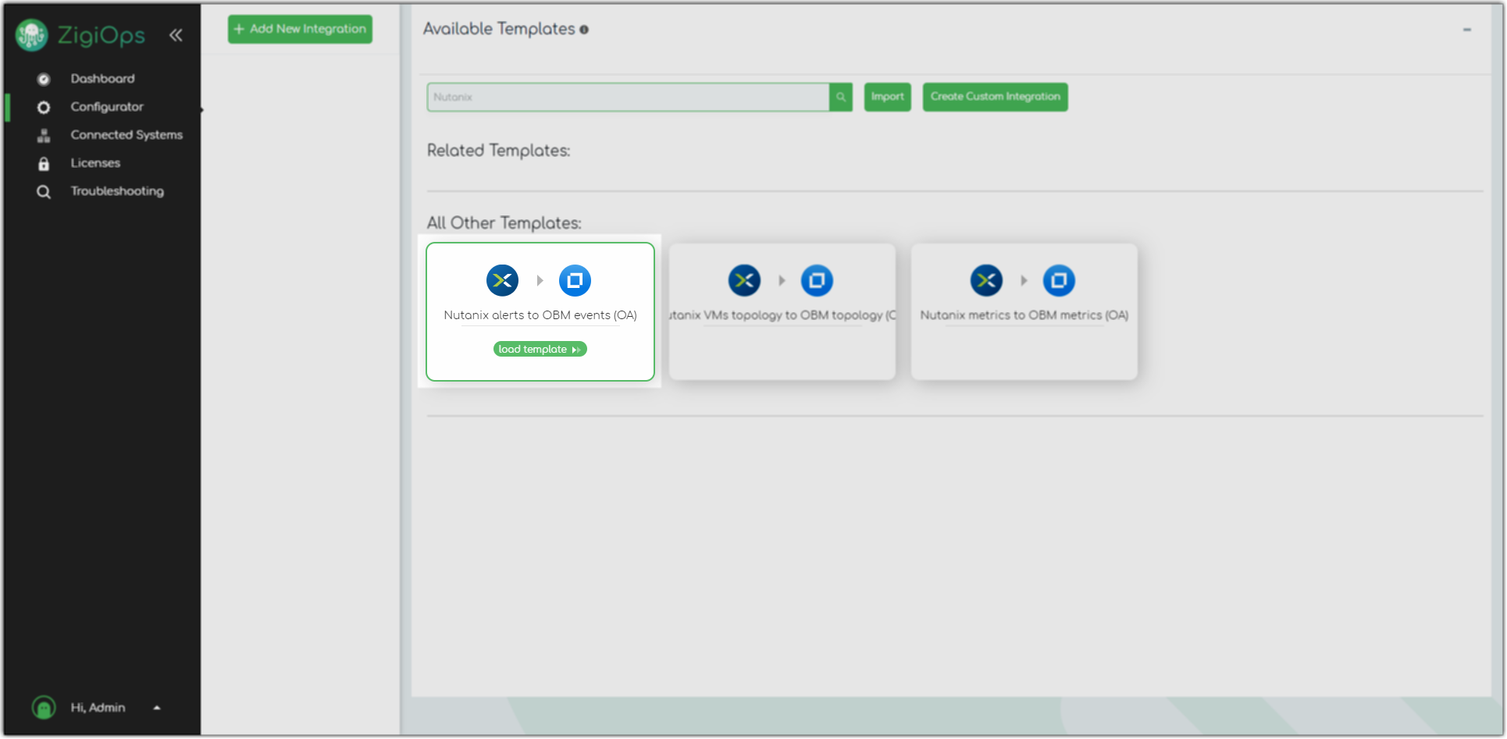1507x739 pixels.
Task: Click the Admin avatar icon
Action: coord(44,707)
